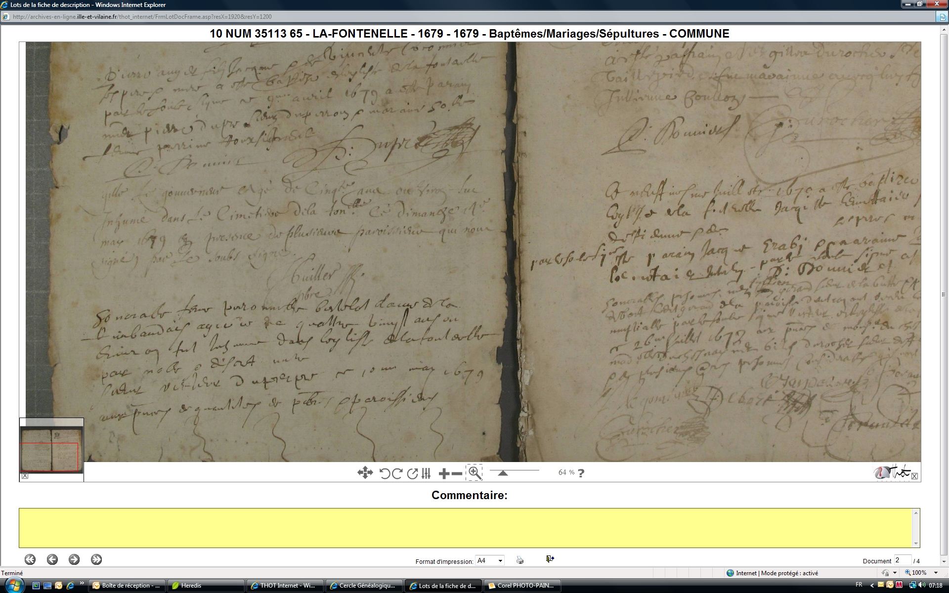Viewport: 949px width, 593px height.
Task: Switch to Heredis taskbar window
Action: tap(206, 586)
